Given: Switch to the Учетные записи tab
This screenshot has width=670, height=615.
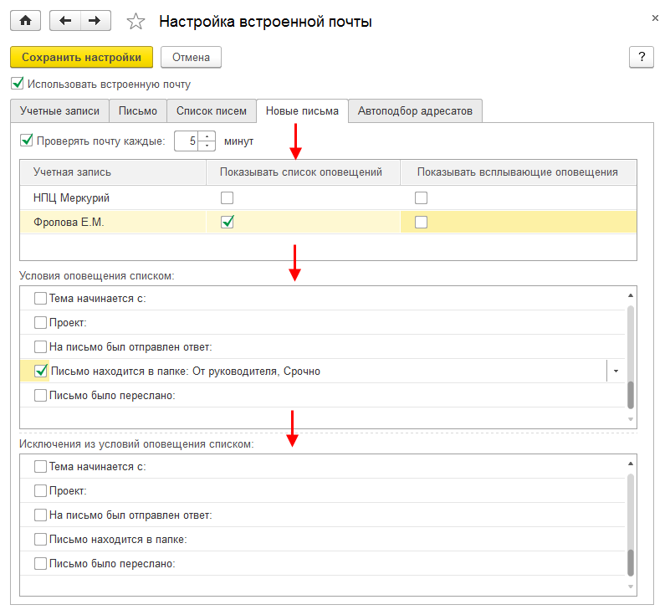Looking at the screenshot, I should tap(59, 110).
